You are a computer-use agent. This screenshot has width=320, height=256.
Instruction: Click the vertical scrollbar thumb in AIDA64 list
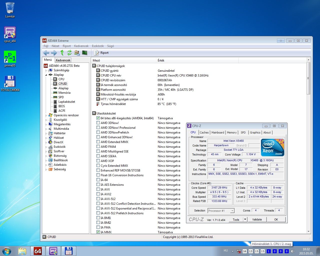pyautogui.click(x=308, y=78)
